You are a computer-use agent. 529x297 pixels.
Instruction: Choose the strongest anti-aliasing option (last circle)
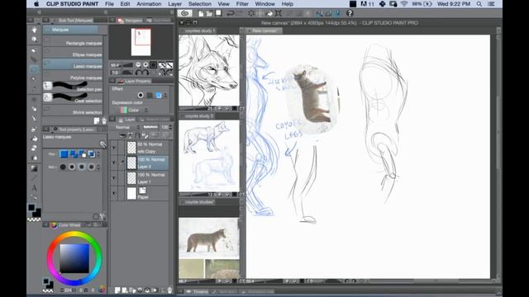pos(92,167)
